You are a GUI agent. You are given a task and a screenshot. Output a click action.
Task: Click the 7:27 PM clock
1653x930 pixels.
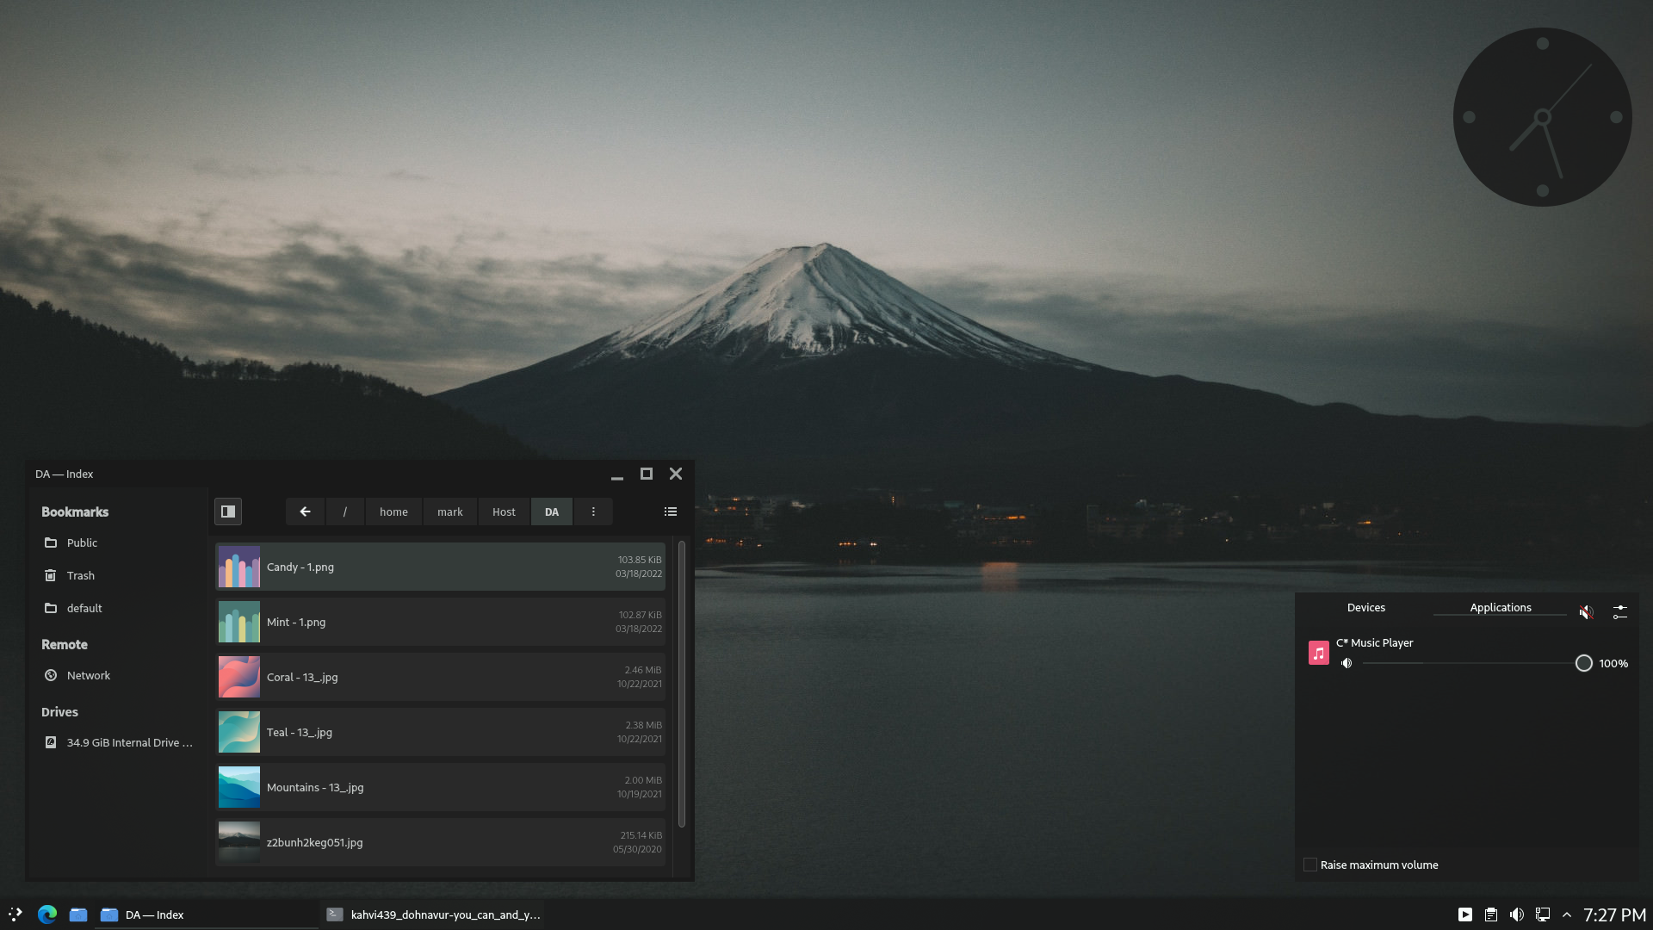pyautogui.click(x=1614, y=914)
